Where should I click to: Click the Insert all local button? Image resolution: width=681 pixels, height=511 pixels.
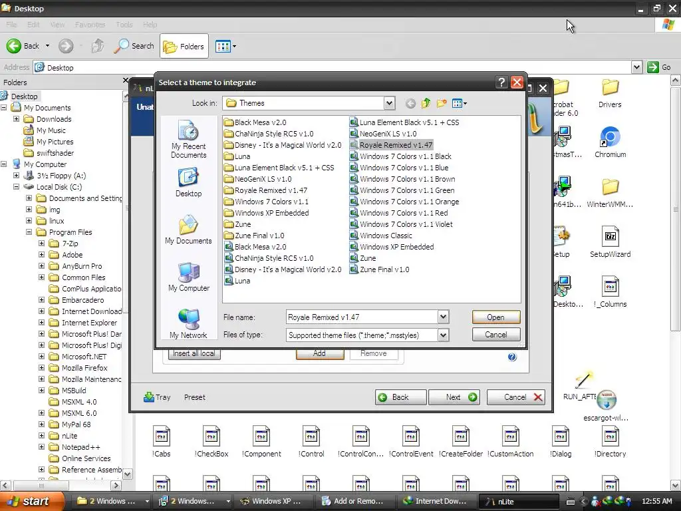click(194, 354)
